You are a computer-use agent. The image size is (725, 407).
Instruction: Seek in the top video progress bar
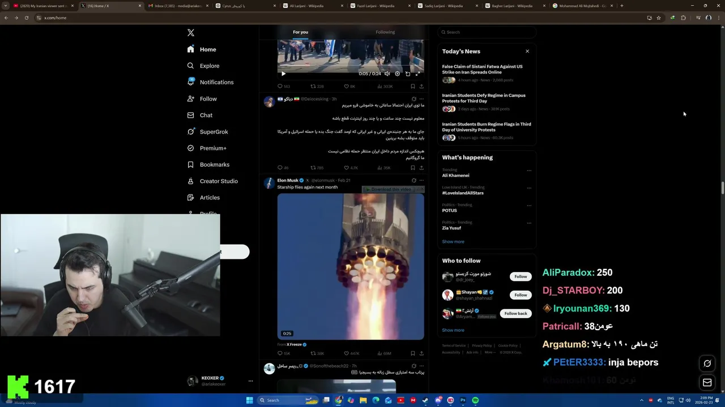351,66
